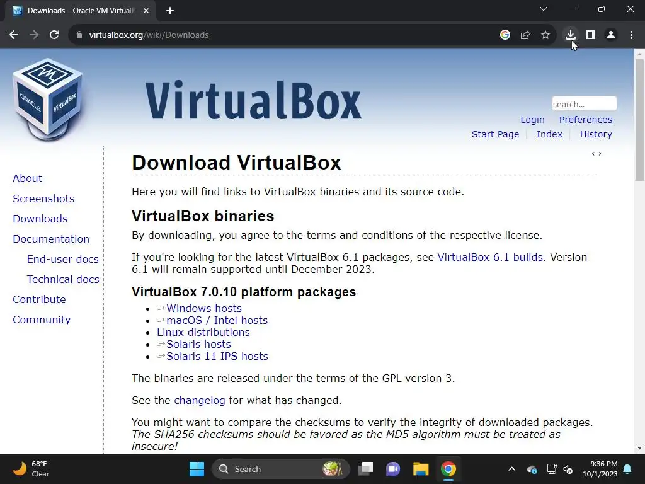Open the changelog link
This screenshot has height=484, width=645.
click(200, 400)
